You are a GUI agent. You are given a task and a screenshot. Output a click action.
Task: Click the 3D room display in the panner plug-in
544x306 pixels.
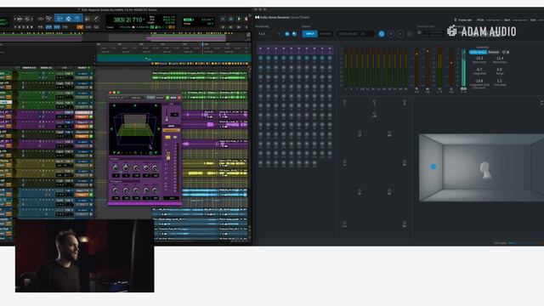(135, 128)
